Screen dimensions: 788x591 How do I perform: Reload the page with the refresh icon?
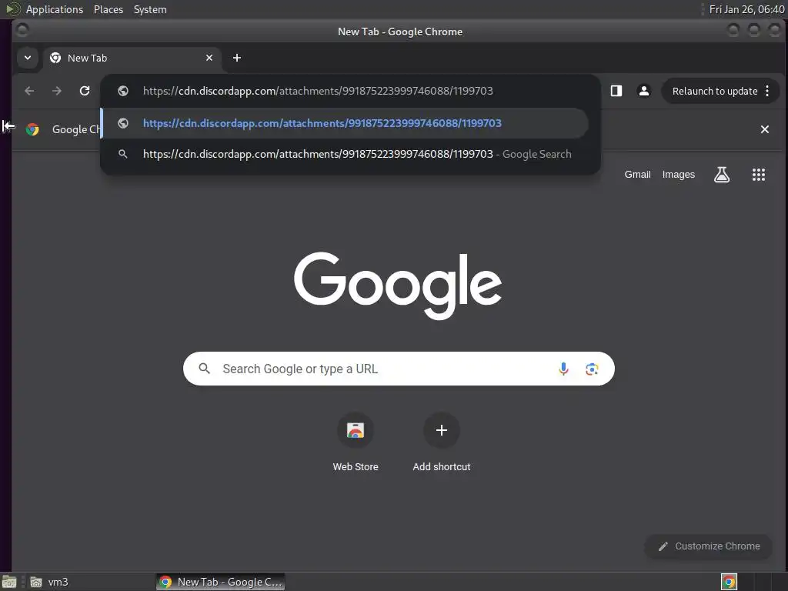85,91
